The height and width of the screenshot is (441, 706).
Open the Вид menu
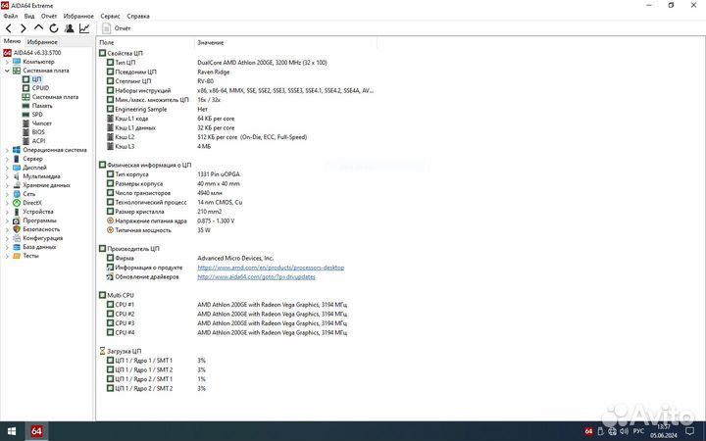pos(29,17)
